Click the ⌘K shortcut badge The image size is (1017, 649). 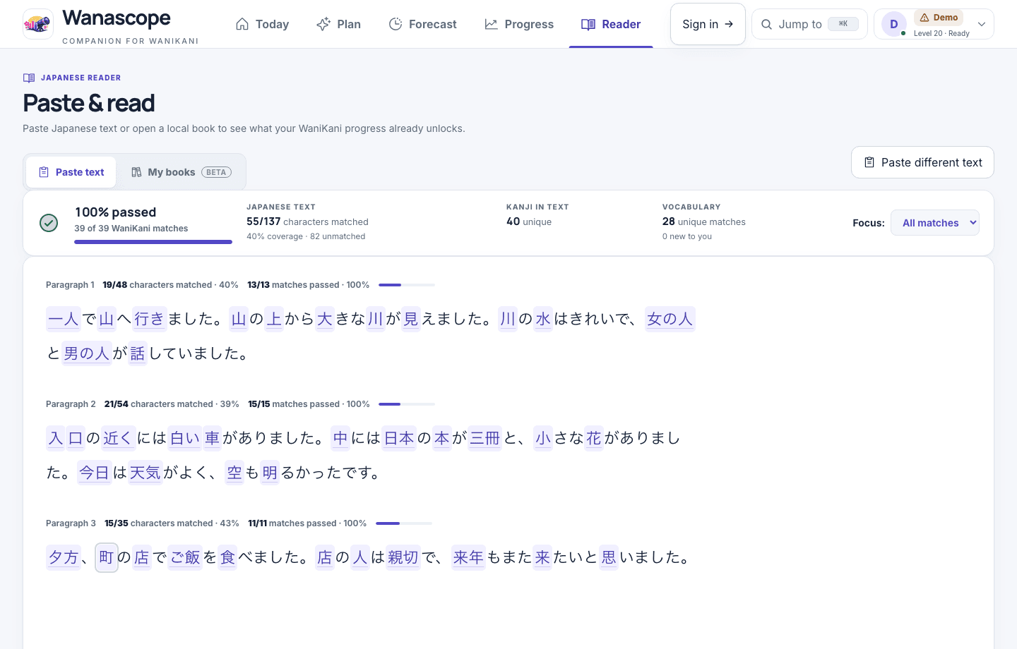coord(843,24)
